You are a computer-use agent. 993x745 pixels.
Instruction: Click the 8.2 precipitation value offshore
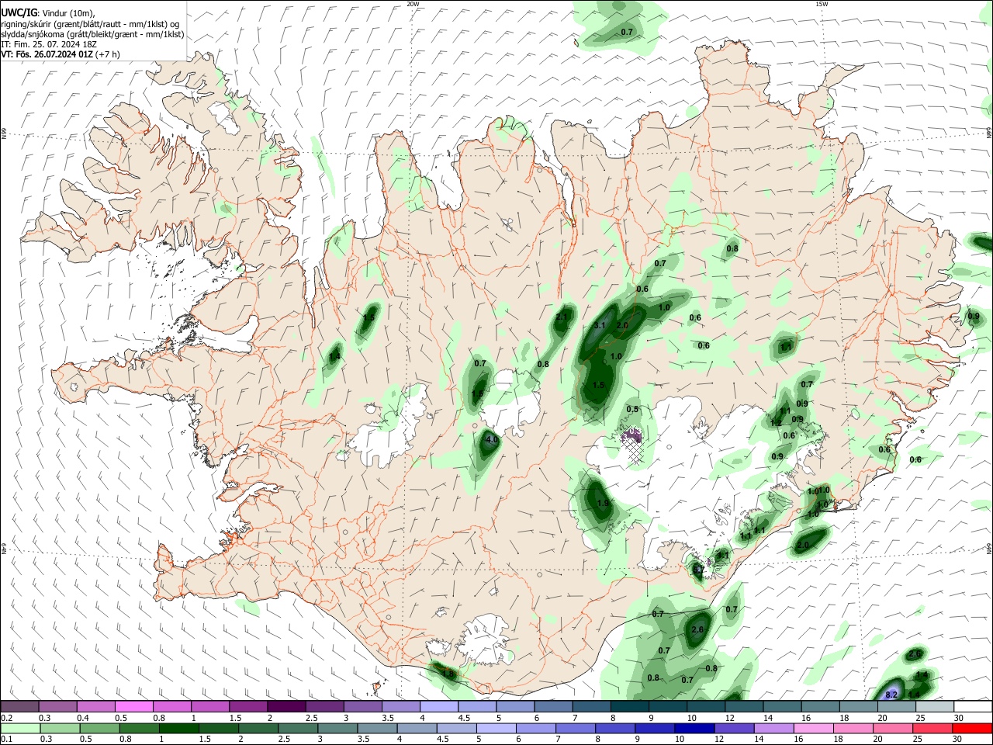click(891, 694)
